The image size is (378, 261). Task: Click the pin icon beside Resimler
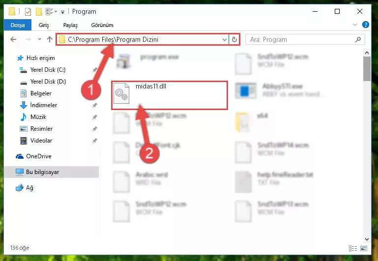click(x=95, y=129)
